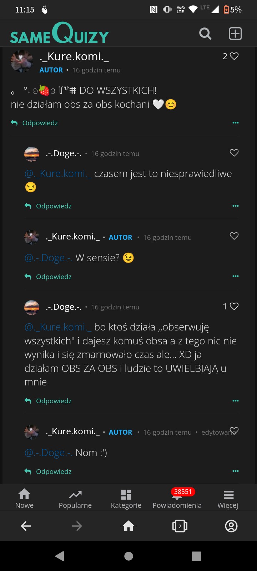Open @._Kure.komi._ mention in Doge's first reply
This screenshot has height=571, width=257.
pyautogui.click(x=58, y=174)
